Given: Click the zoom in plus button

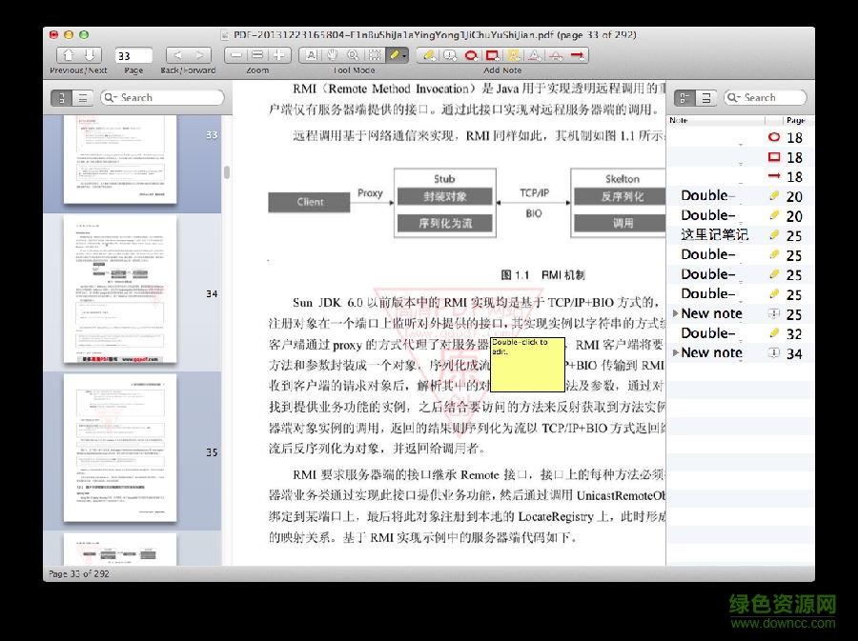Looking at the screenshot, I should (x=278, y=55).
